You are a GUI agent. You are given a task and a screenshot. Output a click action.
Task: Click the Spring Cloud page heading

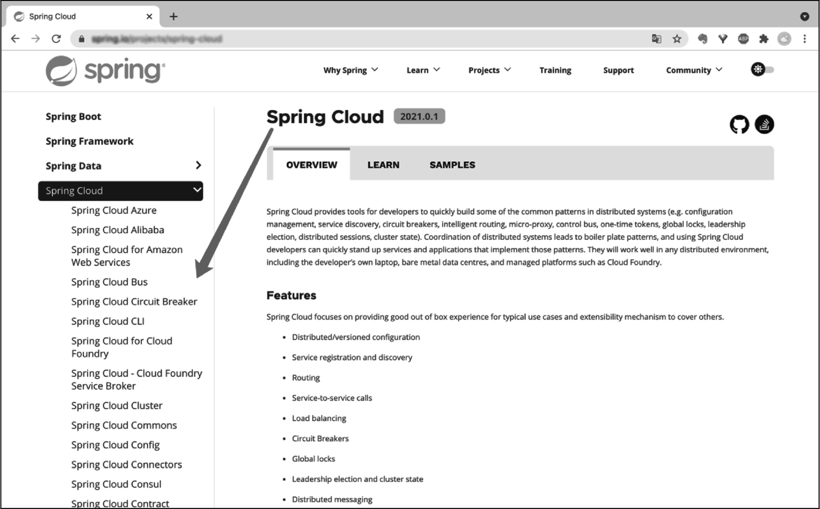(x=325, y=117)
